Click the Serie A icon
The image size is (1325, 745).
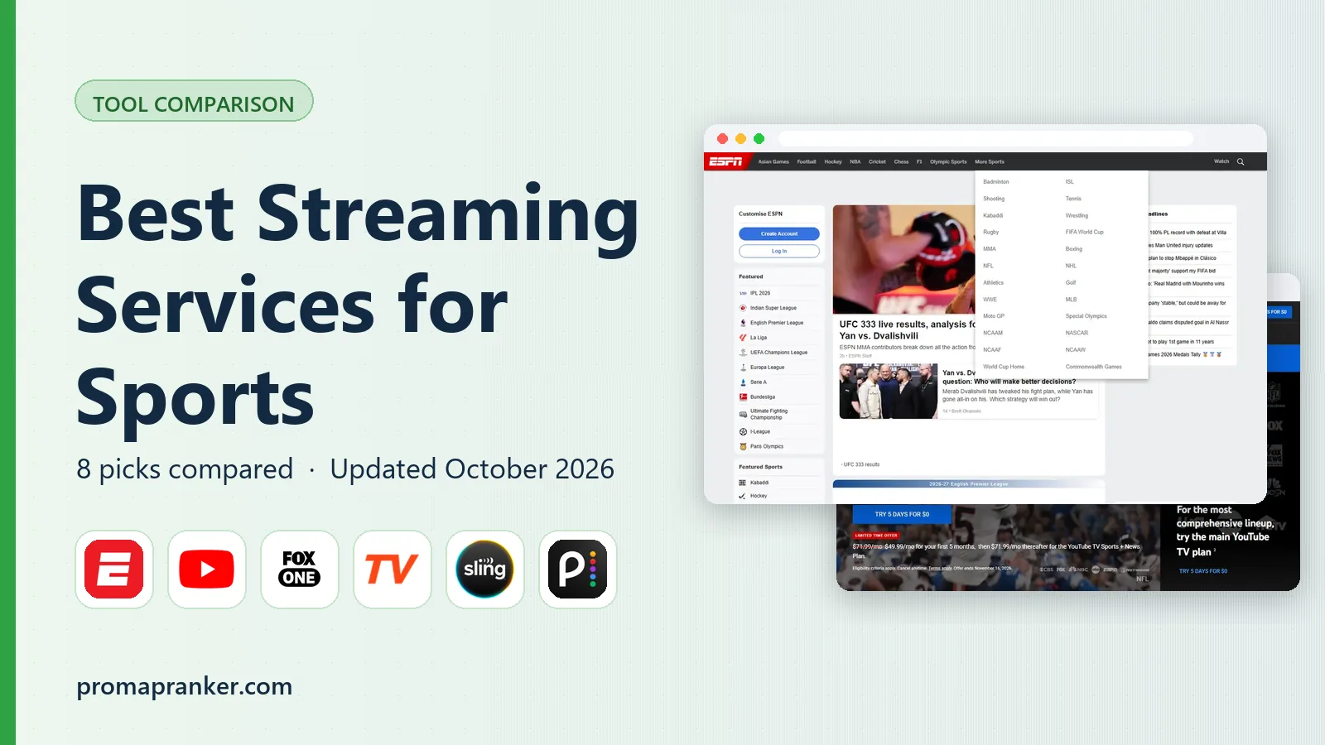click(743, 382)
